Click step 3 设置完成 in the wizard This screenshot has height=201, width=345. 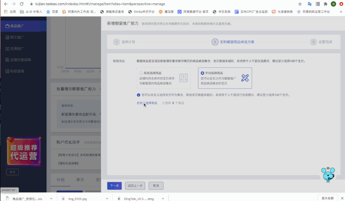(x=321, y=41)
